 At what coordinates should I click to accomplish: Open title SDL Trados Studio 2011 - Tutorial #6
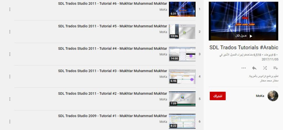[113, 4]
